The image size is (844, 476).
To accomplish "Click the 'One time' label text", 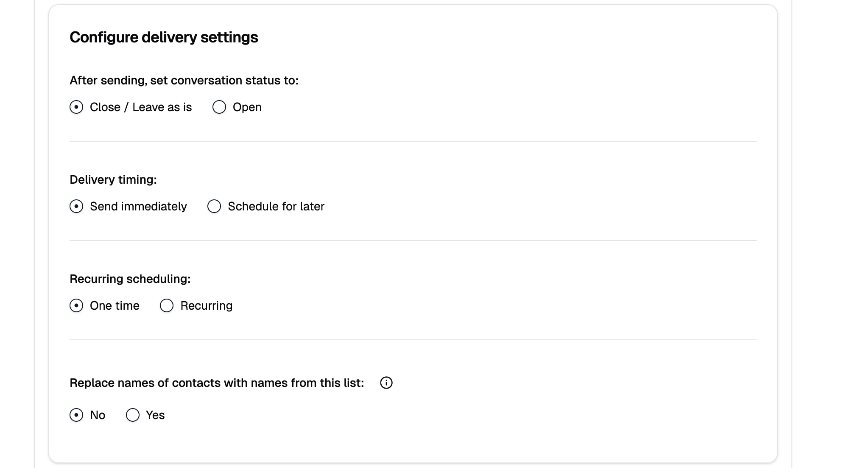I will coord(115,305).
